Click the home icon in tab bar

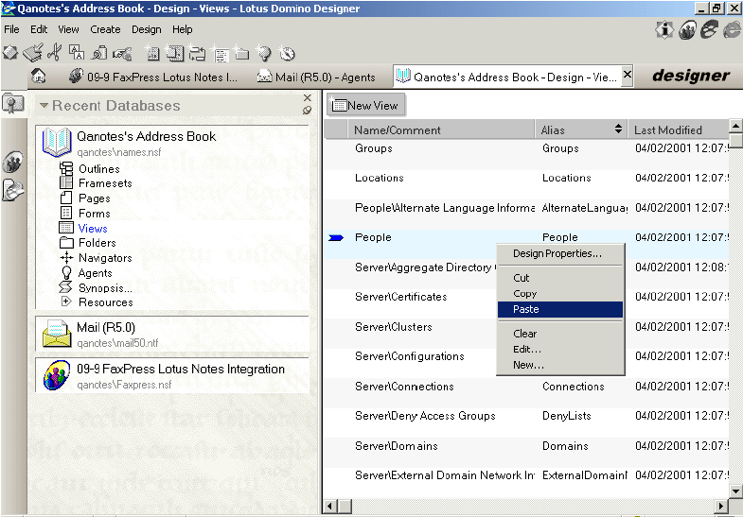[39, 76]
